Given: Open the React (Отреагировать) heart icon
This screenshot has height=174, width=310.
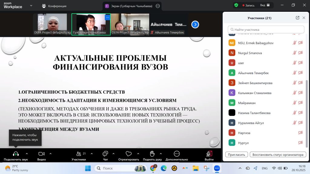Looking at the screenshot, I should tap(129, 154).
